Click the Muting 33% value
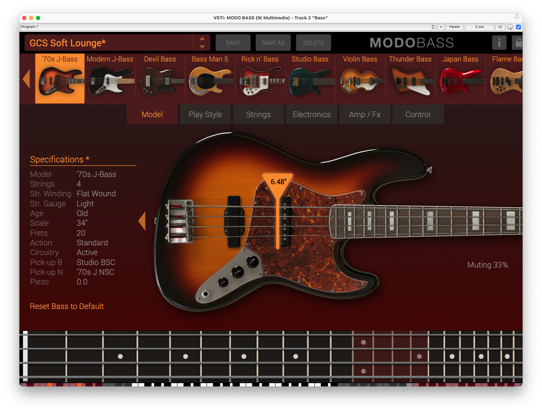This screenshot has width=542, height=412. [x=487, y=265]
